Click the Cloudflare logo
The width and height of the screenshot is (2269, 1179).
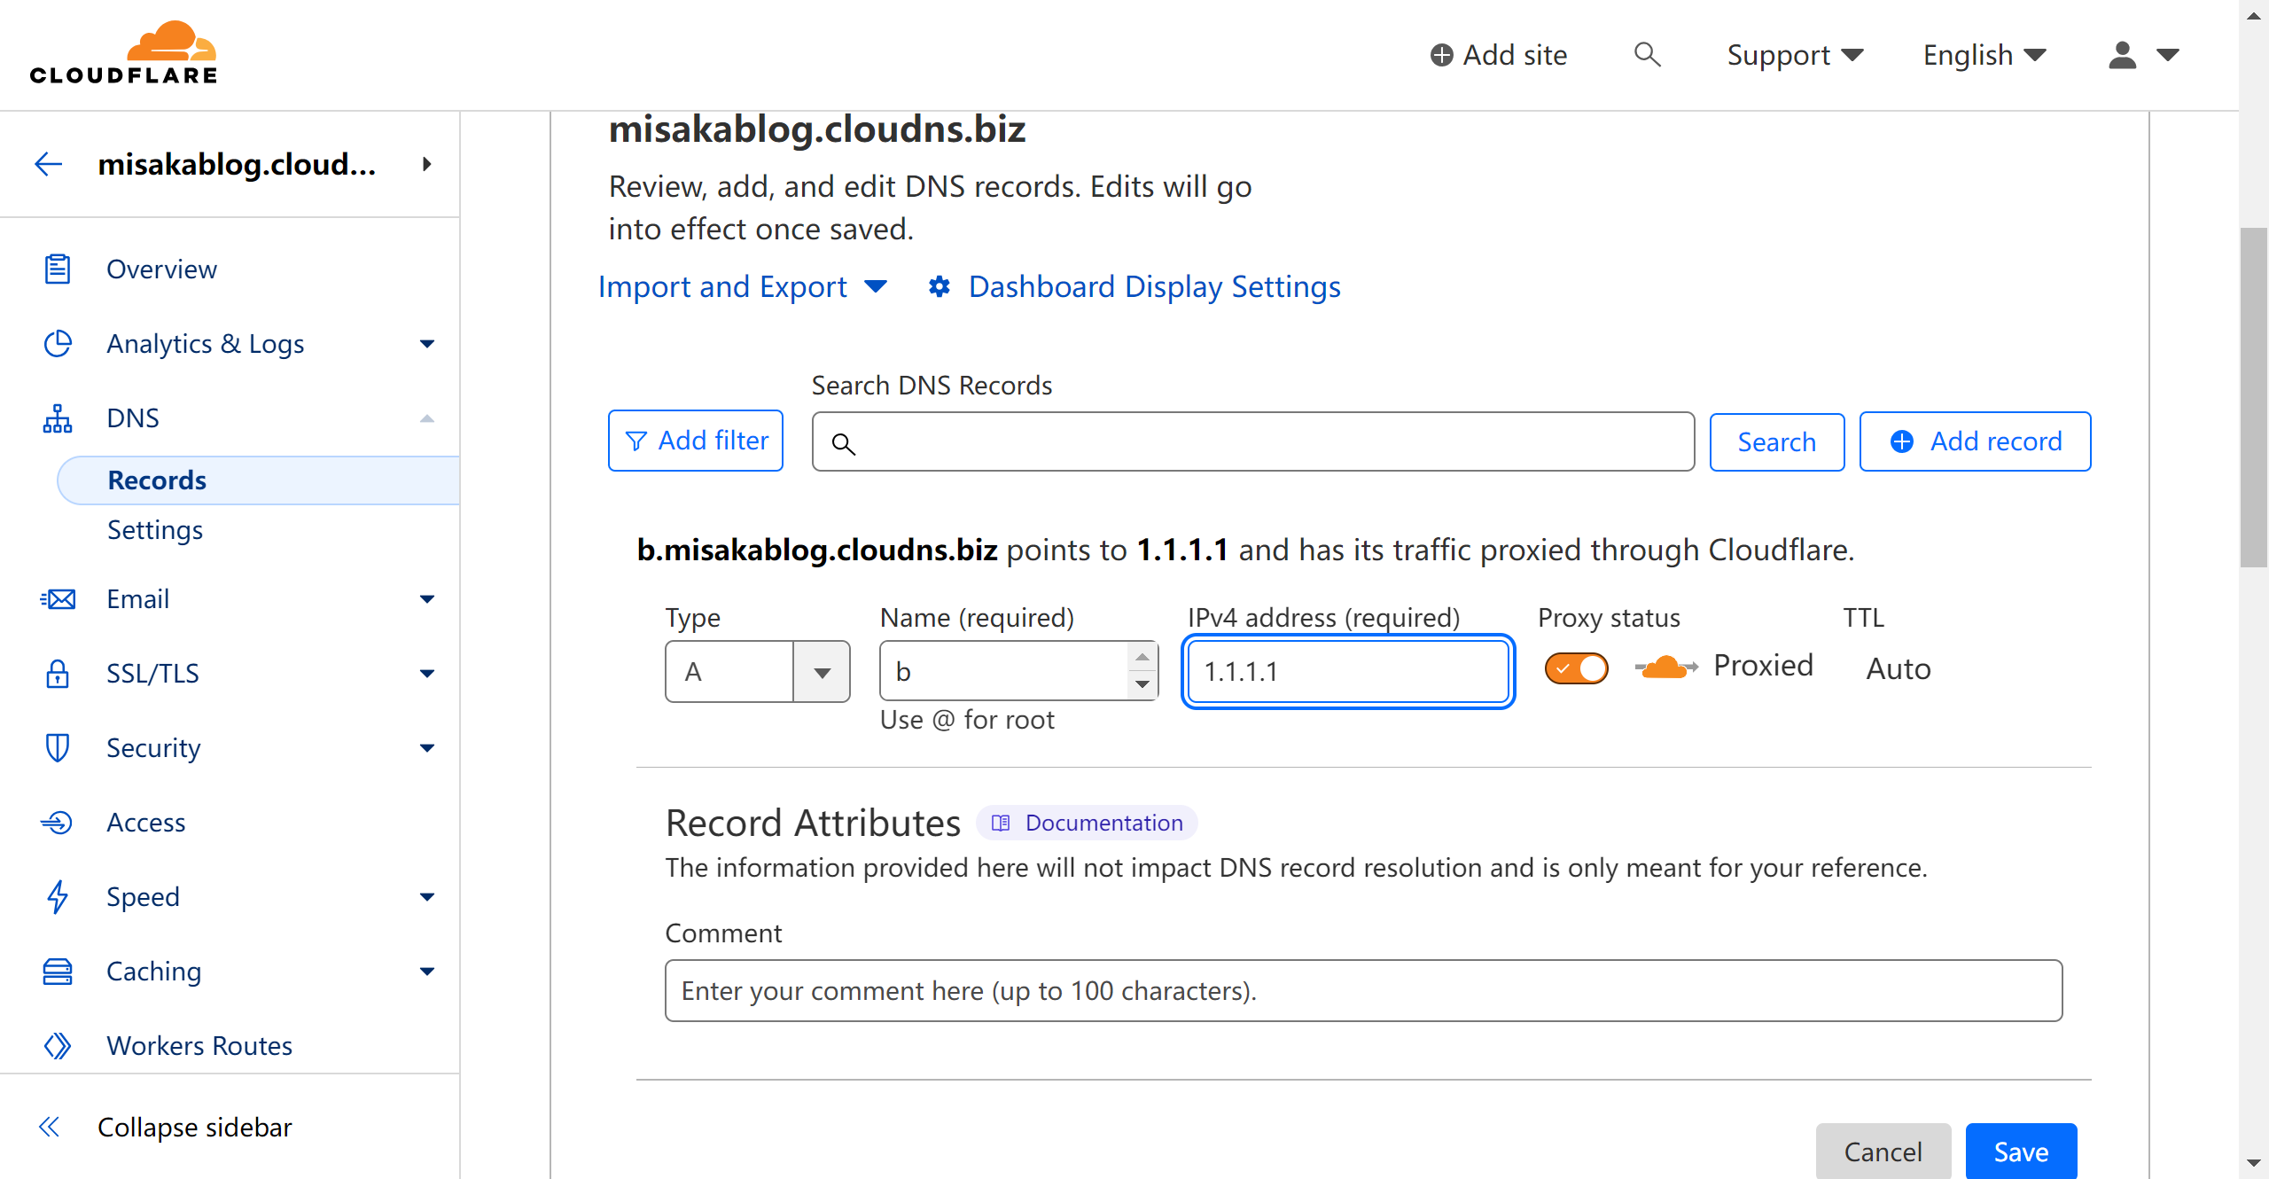[123, 53]
